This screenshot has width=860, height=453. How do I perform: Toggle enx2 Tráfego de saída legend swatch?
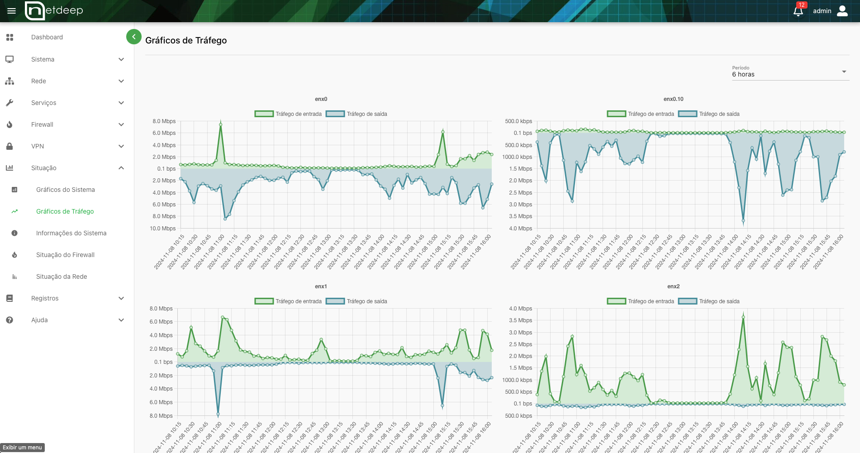pos(688,301)
